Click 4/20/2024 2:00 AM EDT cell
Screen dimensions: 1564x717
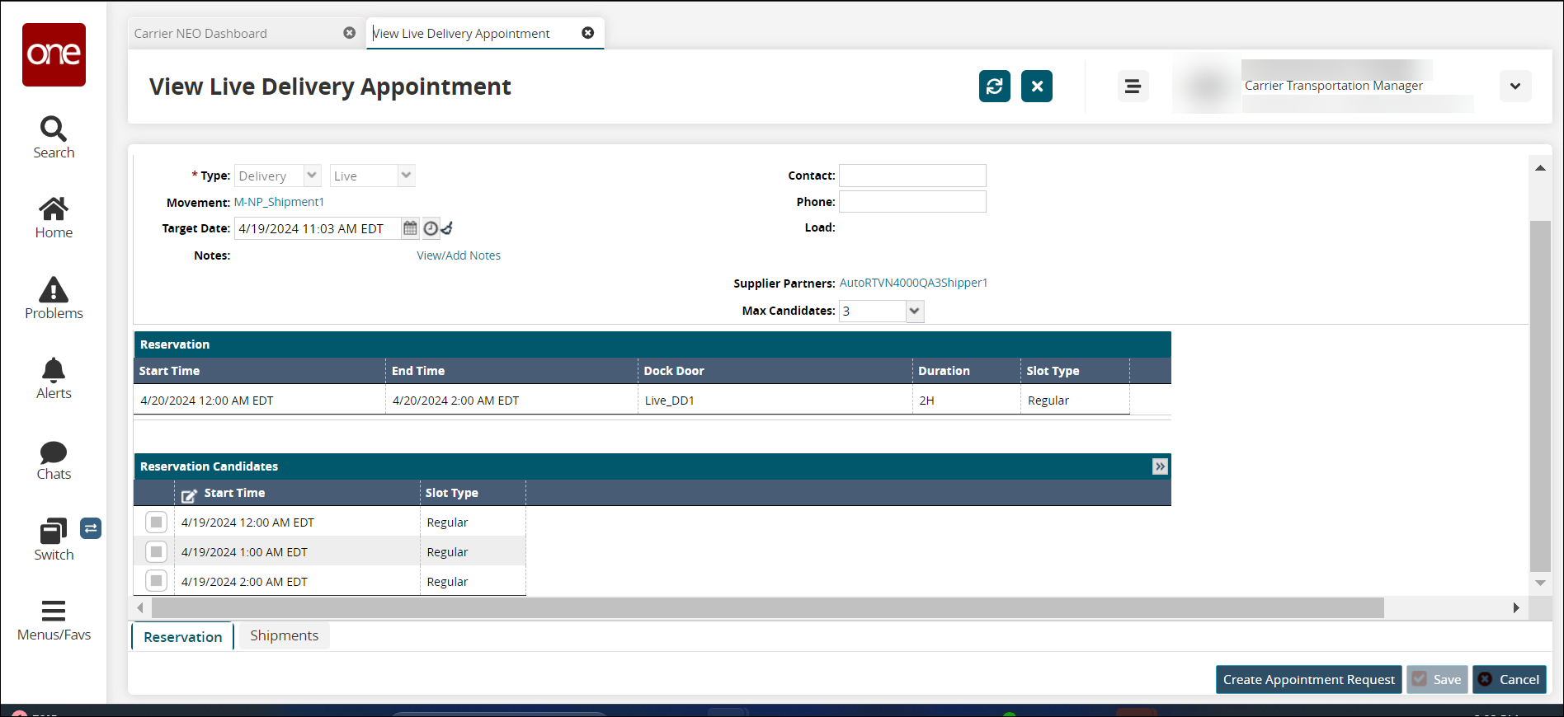511,400
